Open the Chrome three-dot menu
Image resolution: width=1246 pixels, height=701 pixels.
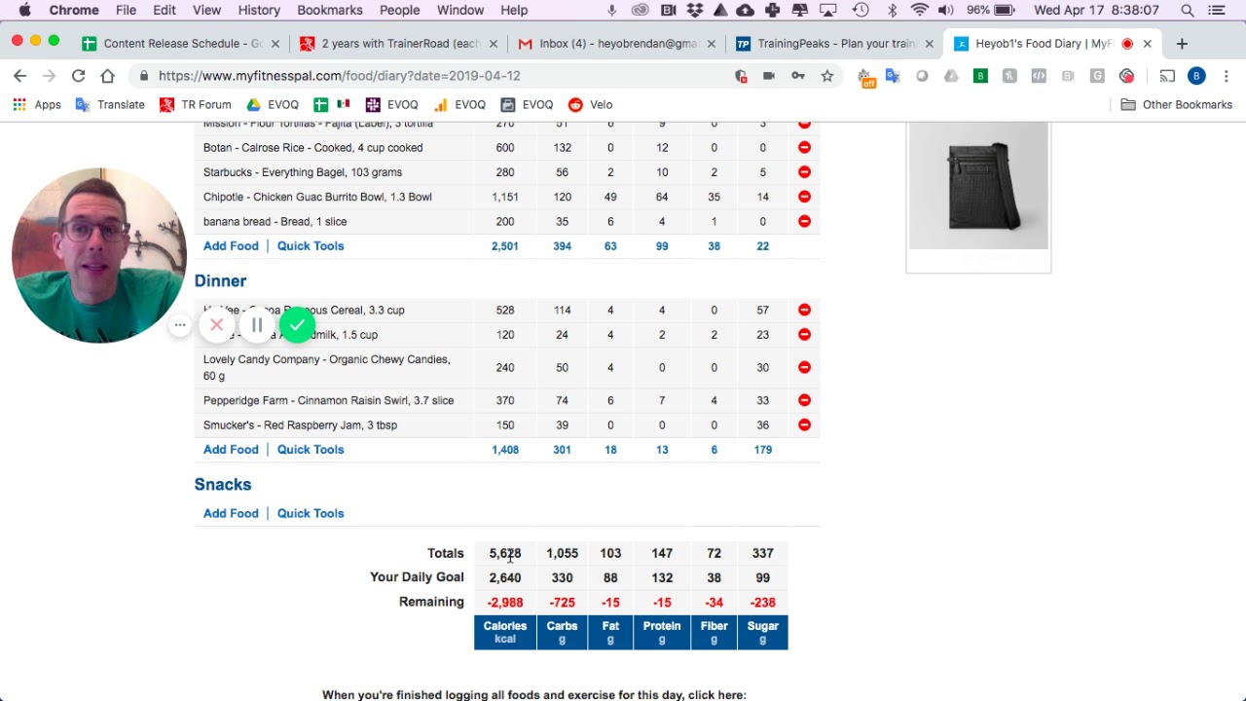[x=1226, y=76]
